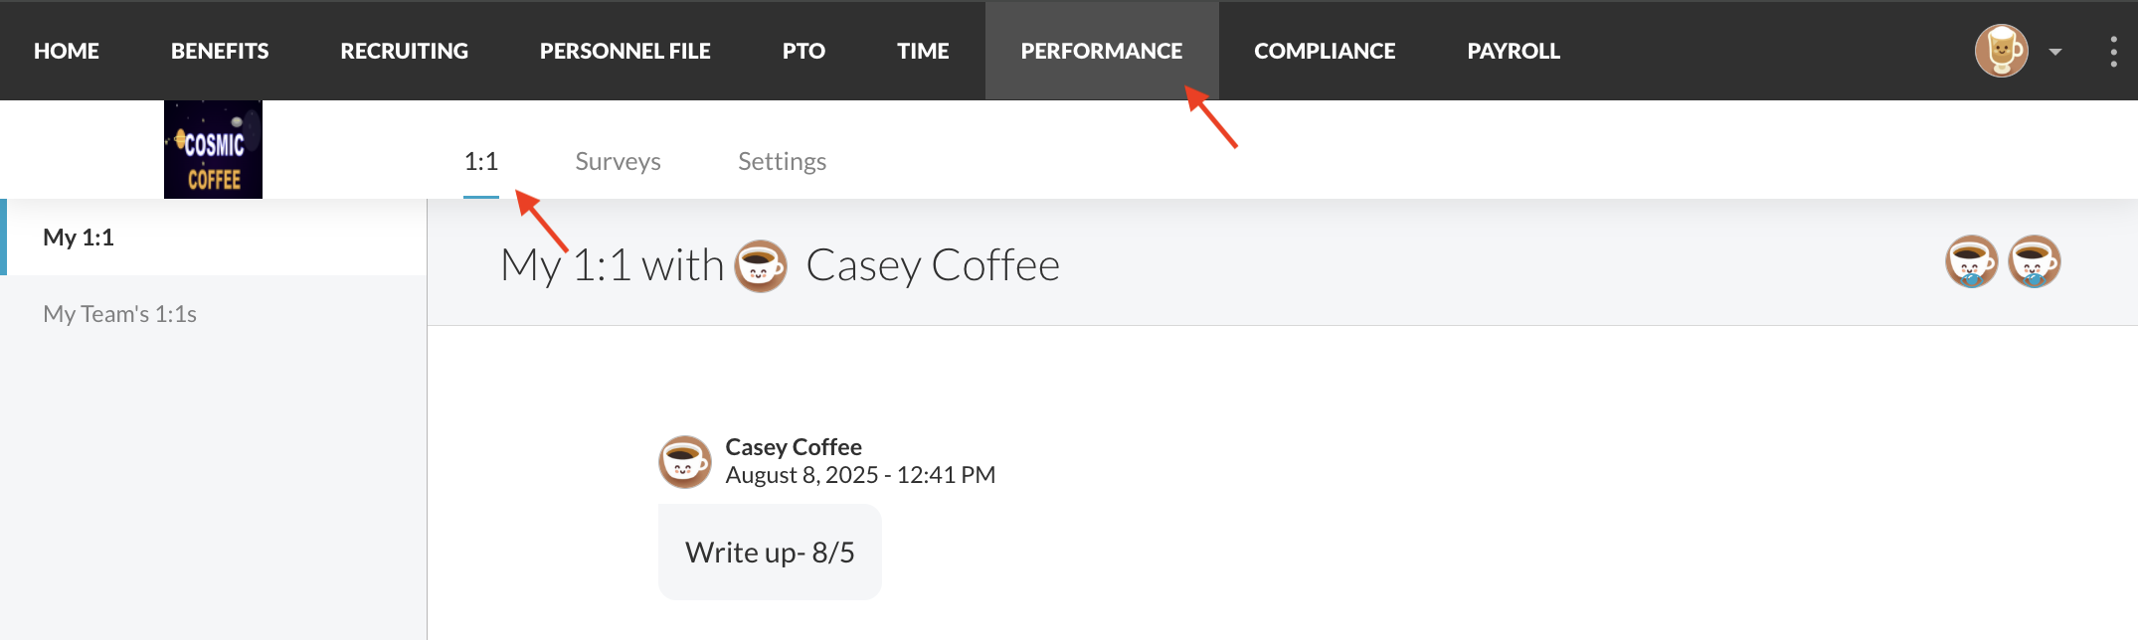Expand the profile dropdown arrow
Screen dimensions: 2138x640
click(2055, 52)
